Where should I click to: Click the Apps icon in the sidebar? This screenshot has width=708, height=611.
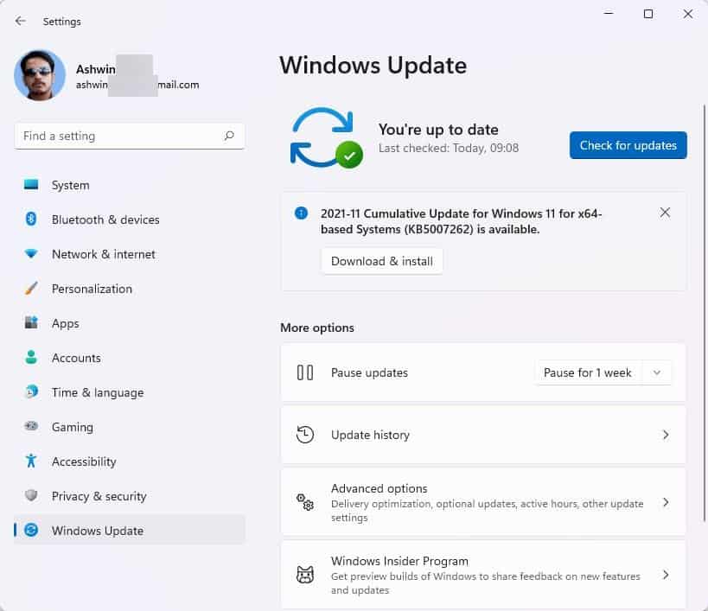(31, 322)
